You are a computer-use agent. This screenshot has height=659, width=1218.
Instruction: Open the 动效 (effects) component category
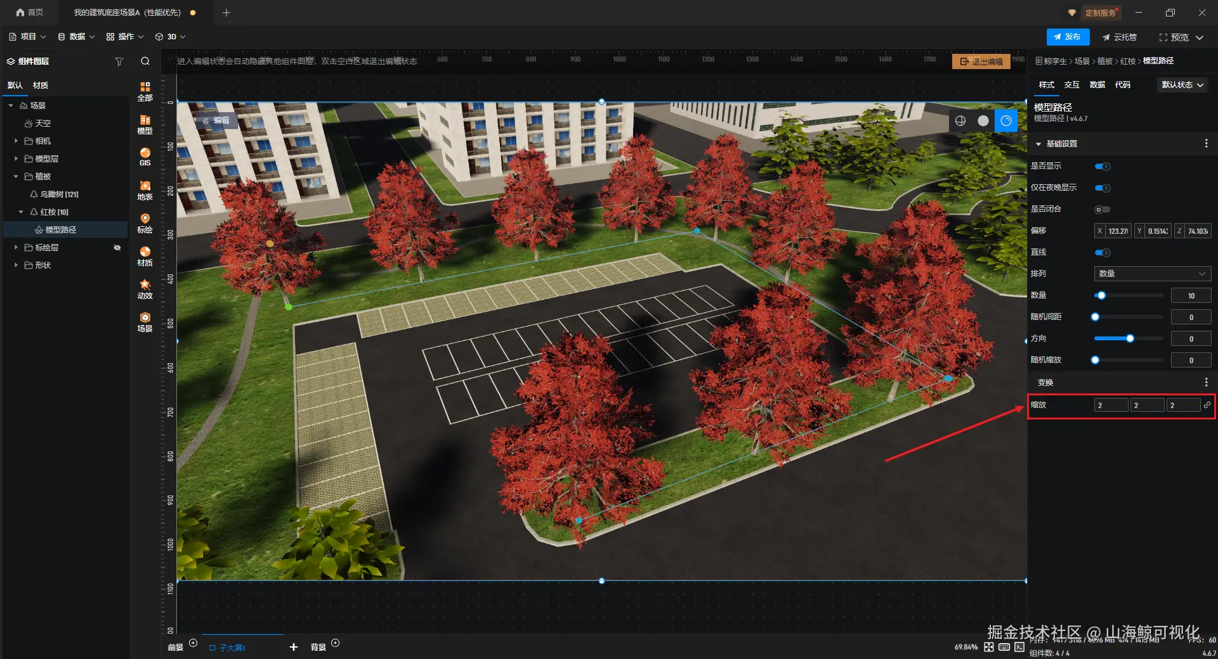point(145,289)
